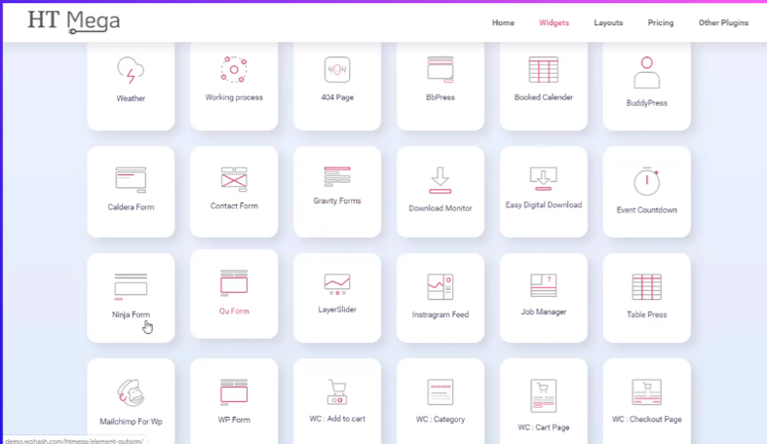
Task: Click the Instragram Feed label
Action: pyautogui.click(x=441, y=314)
